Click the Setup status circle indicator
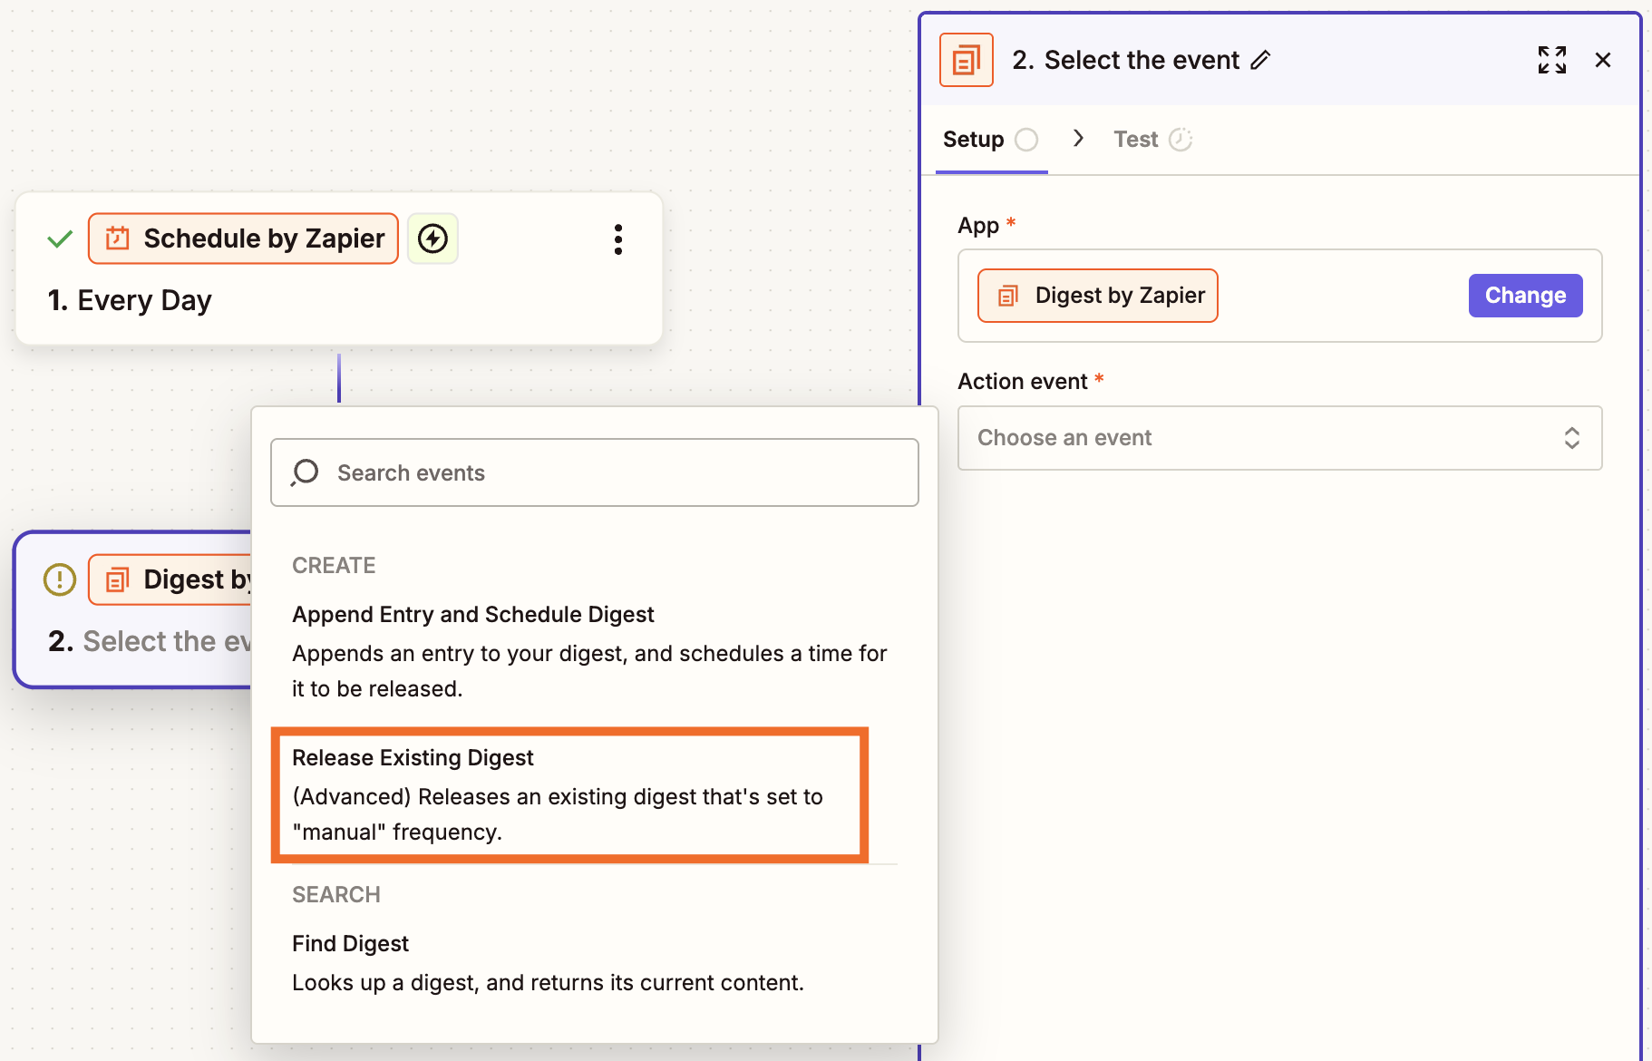Screen dimensions: 1652x1061 tap(1026, 140)
